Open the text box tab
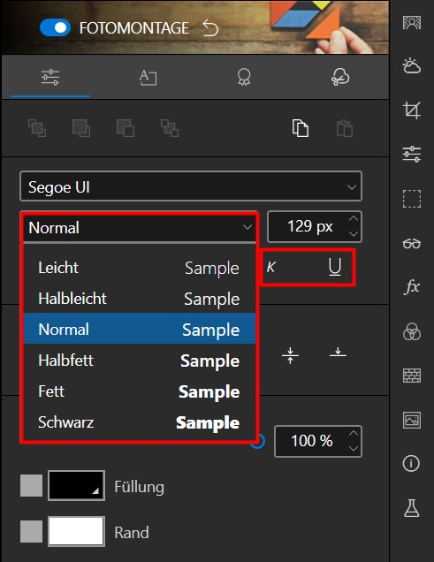Viewport: 434px width, 562px height. pyautogui.click(x=148, y=78)
